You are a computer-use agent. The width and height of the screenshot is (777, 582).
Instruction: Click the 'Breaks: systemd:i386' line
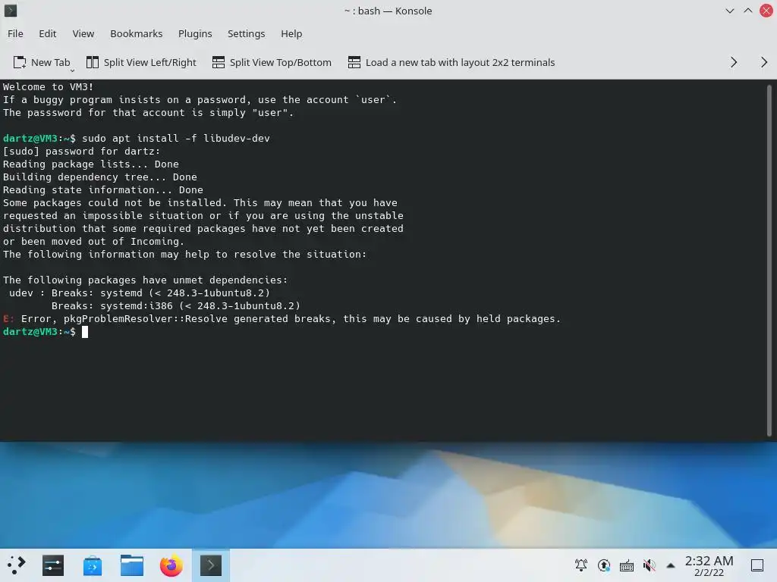(x=176, y=306)
